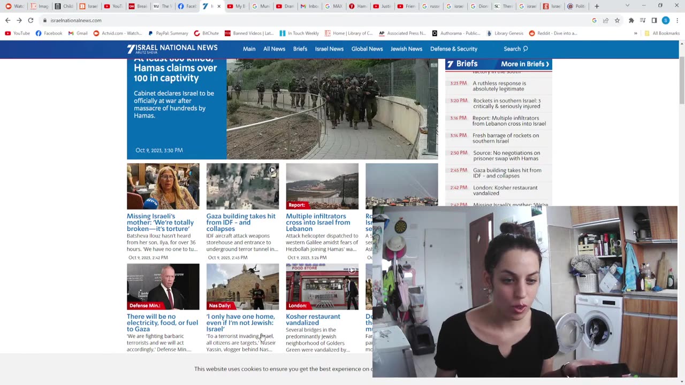Screen dimensions: 685x385
Task: Open brief 'Rockets in southern Israel'
Action: point(507,103)
